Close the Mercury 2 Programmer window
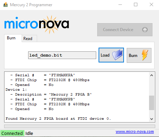This screenshot has width=159, height=137. (x=151, y=5)
